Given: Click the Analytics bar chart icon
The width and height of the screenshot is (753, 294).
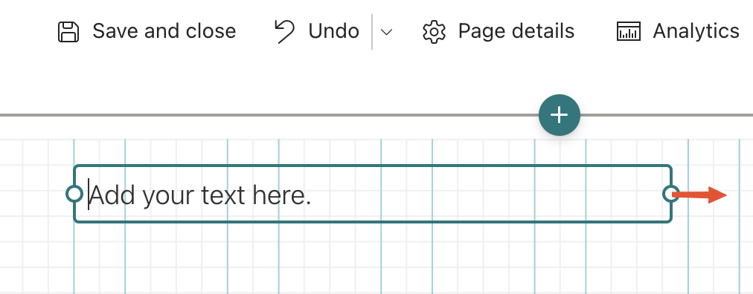Looking at the screenshot, I should pyautogui.click(x=628, y=32).
